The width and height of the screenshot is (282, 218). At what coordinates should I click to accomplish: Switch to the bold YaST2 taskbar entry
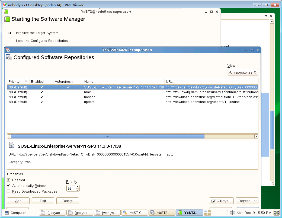(x=189, y=213)
